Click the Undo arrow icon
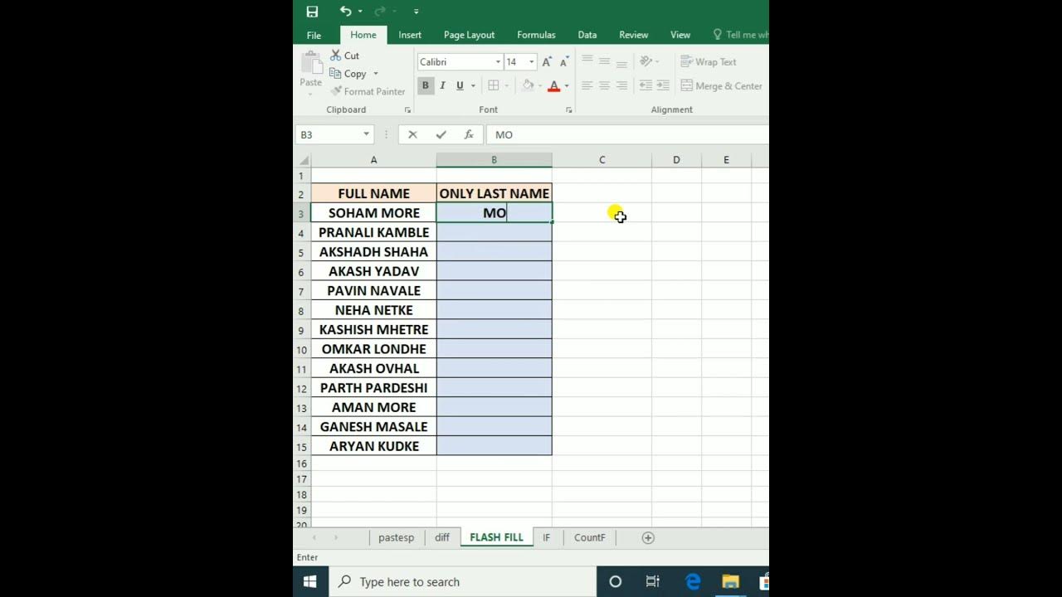1062x597 pixels. pos(345,12)
